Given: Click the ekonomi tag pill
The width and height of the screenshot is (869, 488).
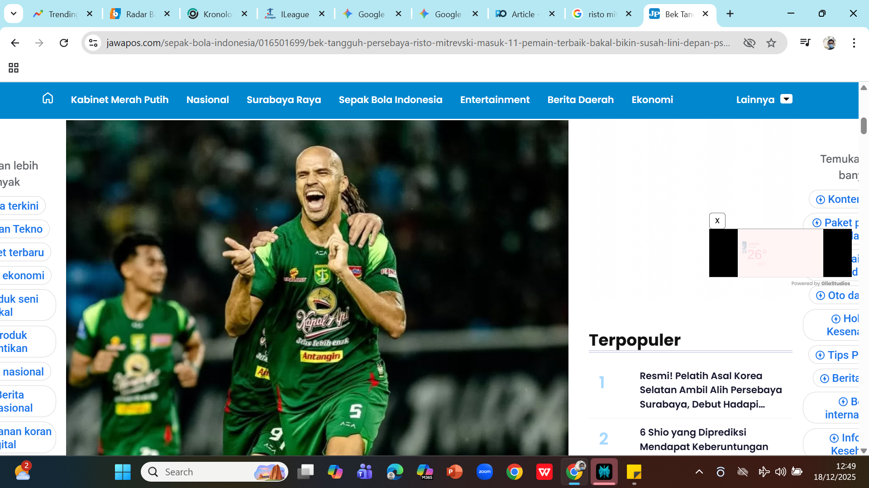Looking at the screenshot, I should (x=25, y=276).
